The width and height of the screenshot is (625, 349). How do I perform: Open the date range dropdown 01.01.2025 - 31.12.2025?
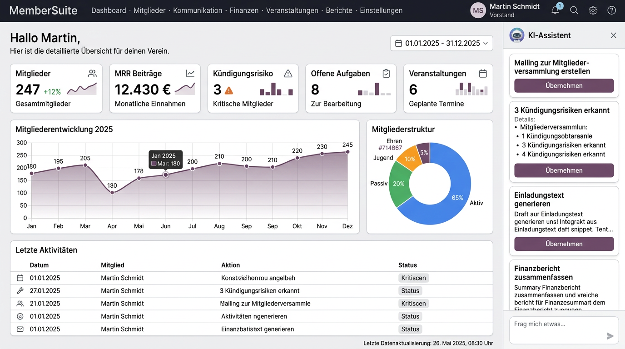(x=441, y=43)
